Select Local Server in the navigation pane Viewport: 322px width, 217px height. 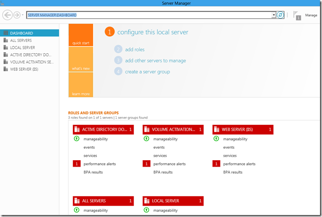click(29, 47)
